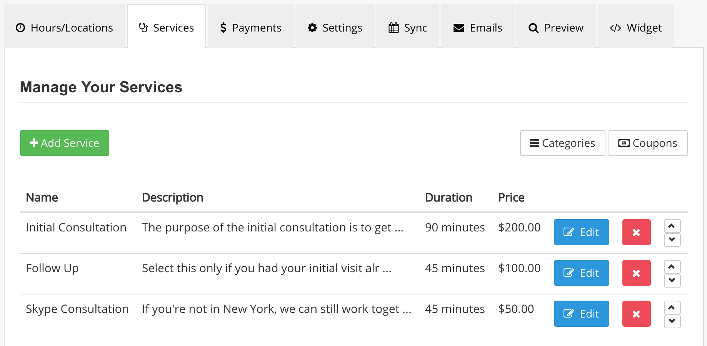Go to the Settings tab
This screenshot has height=346, width=707.
click(x=335, y=28)
